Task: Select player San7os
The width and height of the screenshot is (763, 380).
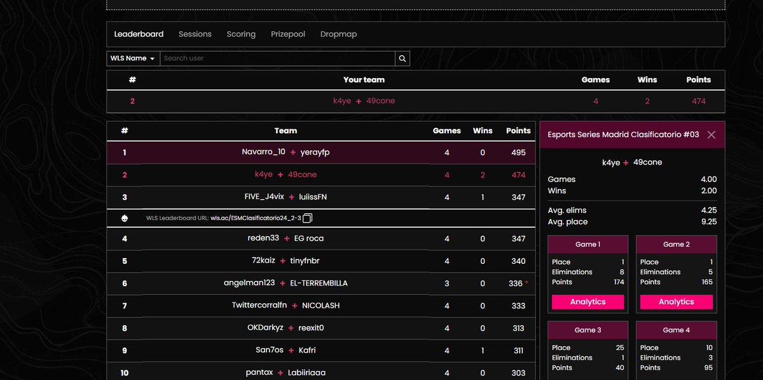Action: point(270,350)
